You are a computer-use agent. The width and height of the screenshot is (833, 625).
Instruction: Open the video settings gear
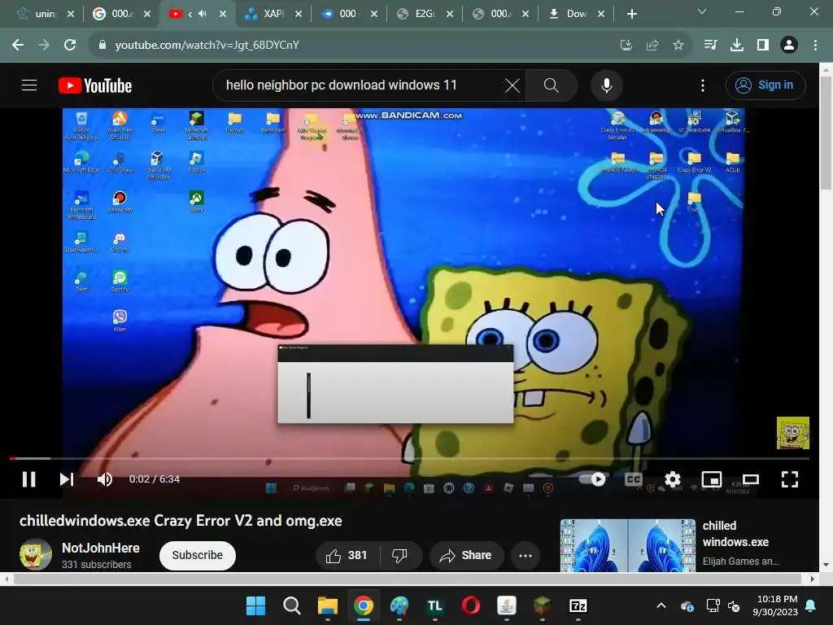(x=673, y=479)
